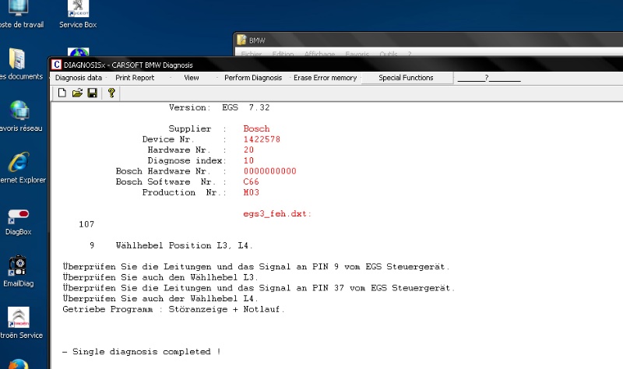The image size is (623, 369).
Task: Click the BMW window folder icon
Action: 241,40
